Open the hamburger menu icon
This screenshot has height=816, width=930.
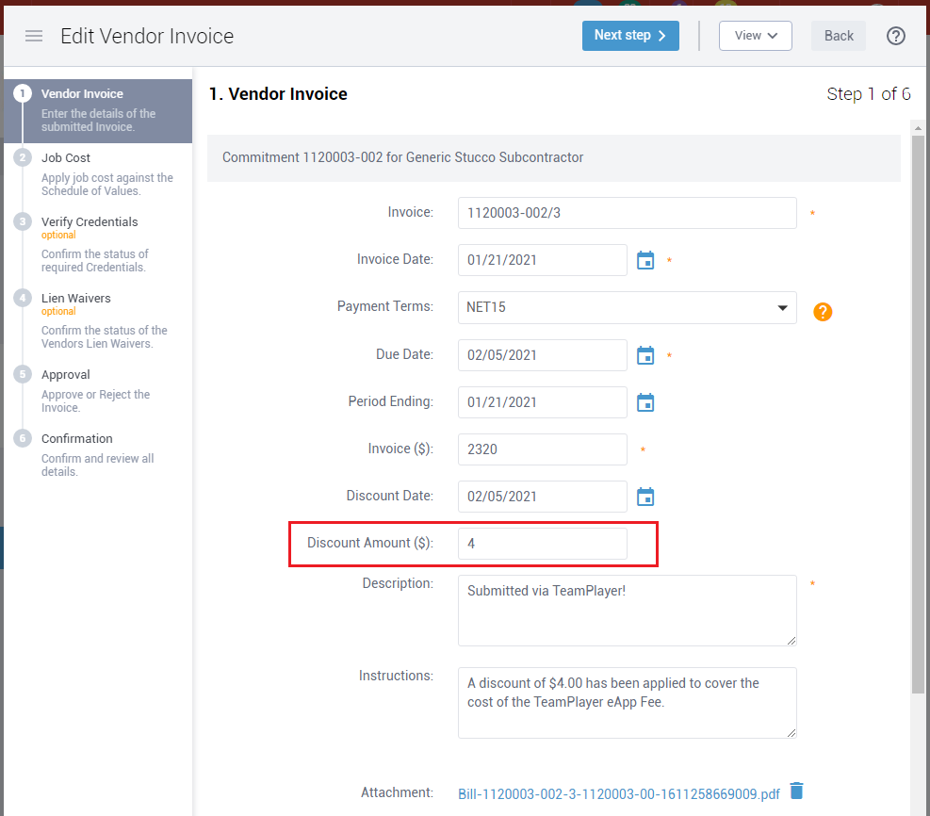click(34, 36)
